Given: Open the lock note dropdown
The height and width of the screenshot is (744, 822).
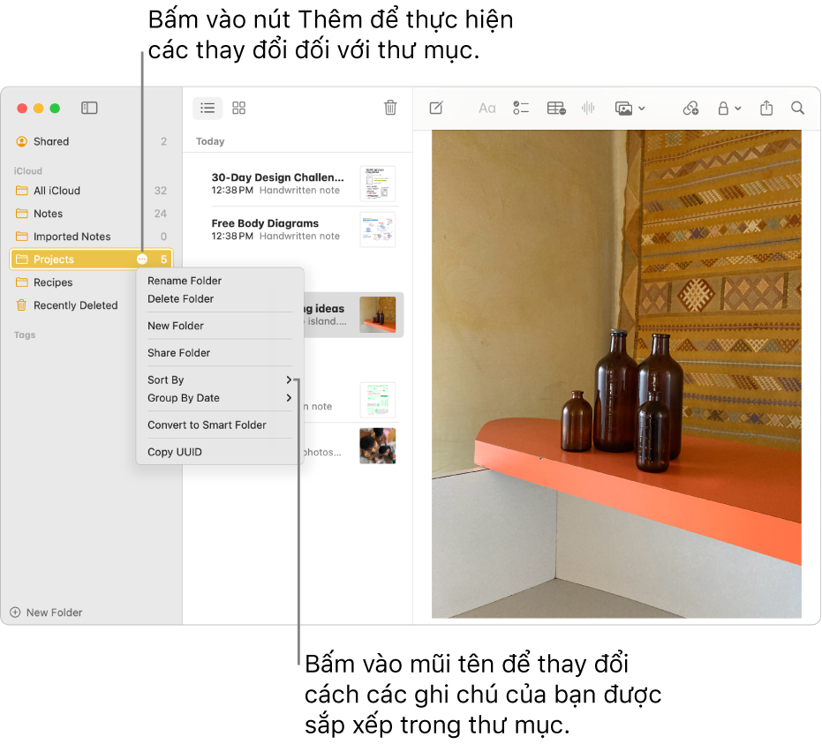Looking at the screenshot, I should (x=728, y=109).
